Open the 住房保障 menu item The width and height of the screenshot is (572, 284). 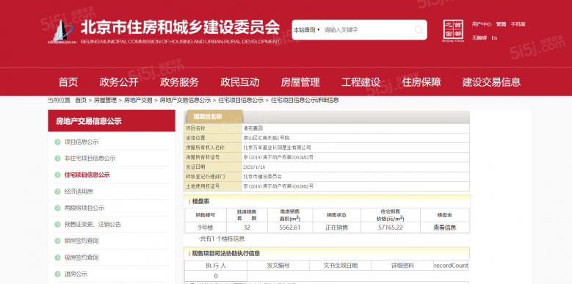point(421,82)
